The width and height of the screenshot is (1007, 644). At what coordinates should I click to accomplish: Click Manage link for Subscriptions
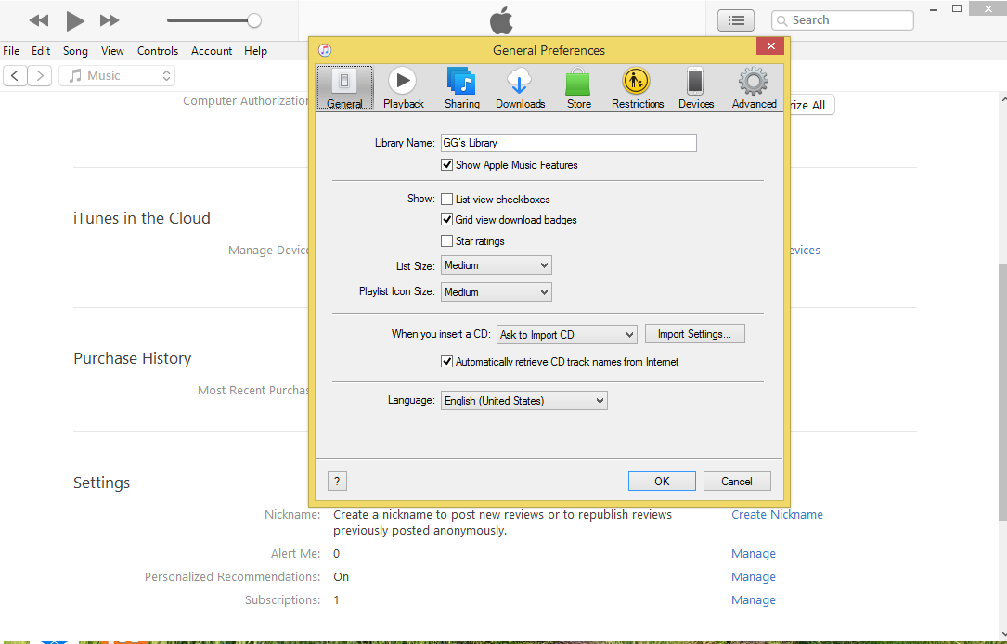click(x=754, y=599)
